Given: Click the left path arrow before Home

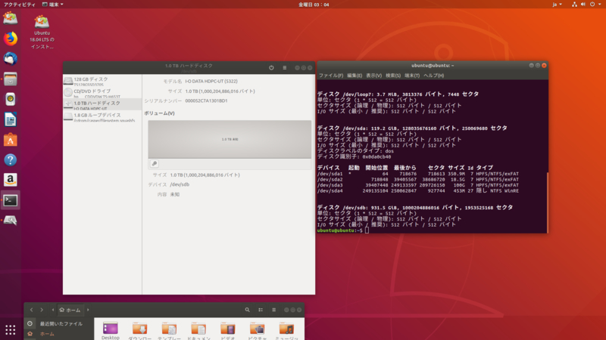Looking at the screenshot, I should click(53, 310).
